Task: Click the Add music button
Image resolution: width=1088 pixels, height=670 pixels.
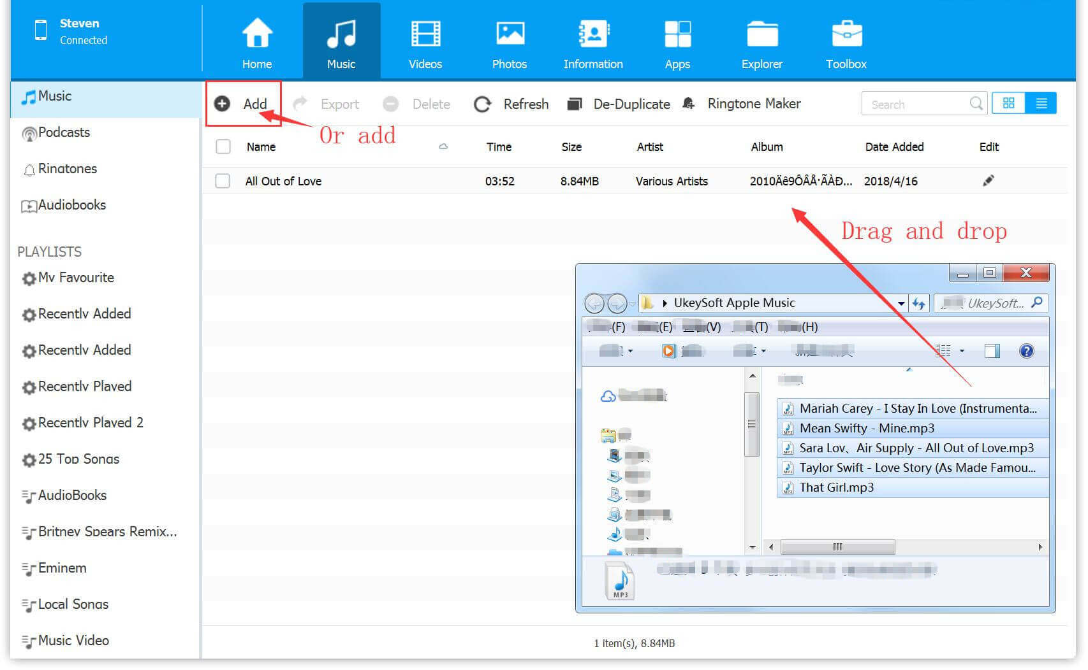Action: click(x=243, y=104)
